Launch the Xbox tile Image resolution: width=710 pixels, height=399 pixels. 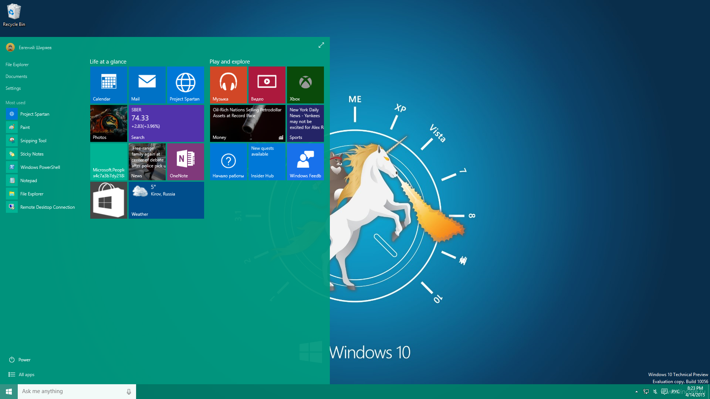coord(305,85)
